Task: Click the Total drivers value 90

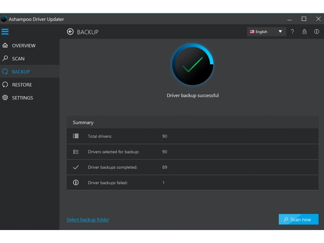Action: (x=165, y=136)
